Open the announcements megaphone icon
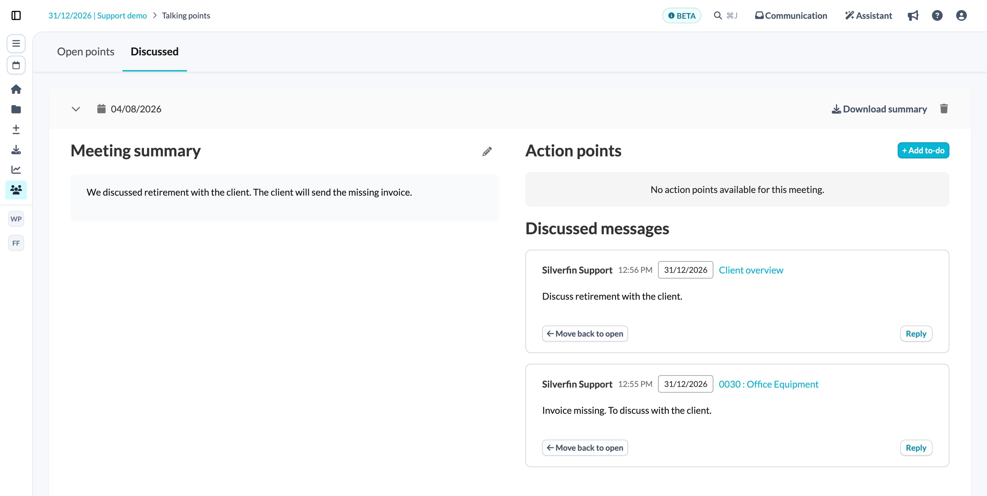987x496 pixels. coord(913,16)
